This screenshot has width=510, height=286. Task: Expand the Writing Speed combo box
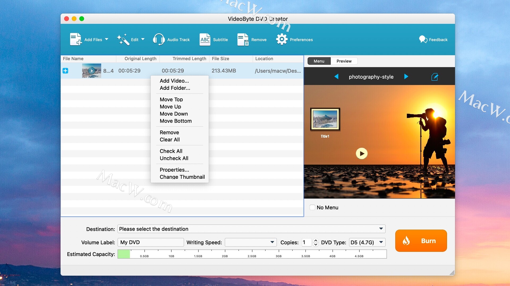coord(272,242)
